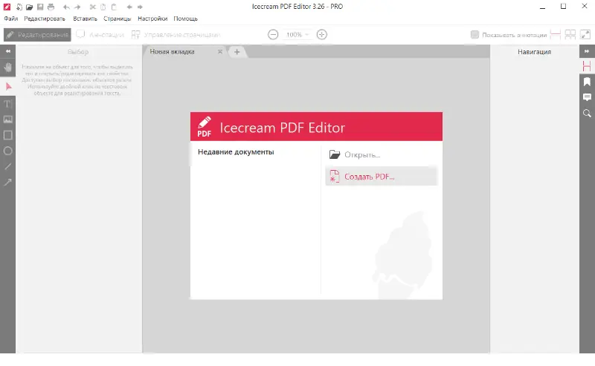Click the 'Навигация' panel title
The height and width of the screenshot is (366, 595).
coord(534,52)
